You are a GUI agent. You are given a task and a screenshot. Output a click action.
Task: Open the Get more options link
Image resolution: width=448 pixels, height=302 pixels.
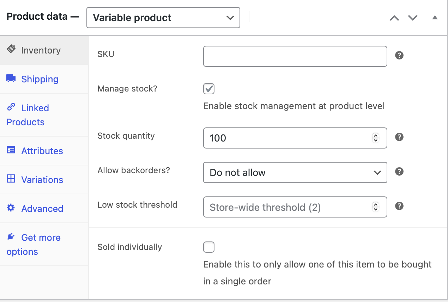tap(44, 245)
